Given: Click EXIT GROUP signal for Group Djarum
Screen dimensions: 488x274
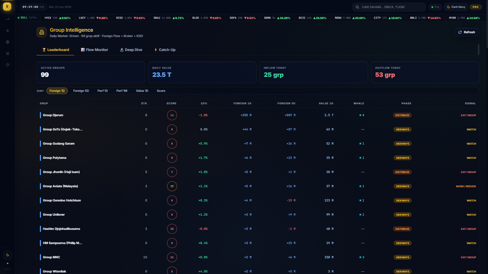Looking at the screenshot, I should coord(468,115).
